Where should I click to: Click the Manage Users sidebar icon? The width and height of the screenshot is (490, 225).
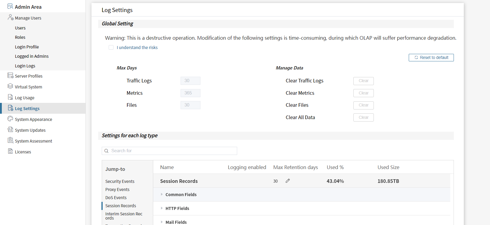pyautogui.click(x=11, y=17)
